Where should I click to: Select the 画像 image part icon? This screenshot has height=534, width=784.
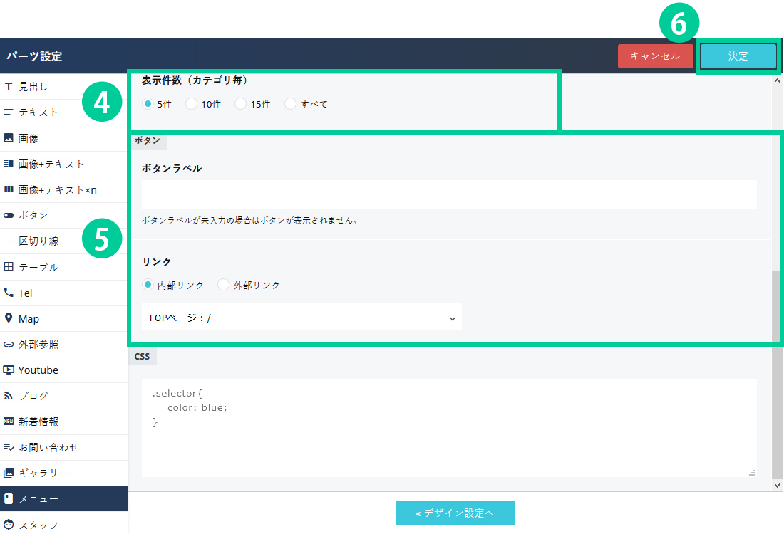pyautogui.click(x=9, y=138)
